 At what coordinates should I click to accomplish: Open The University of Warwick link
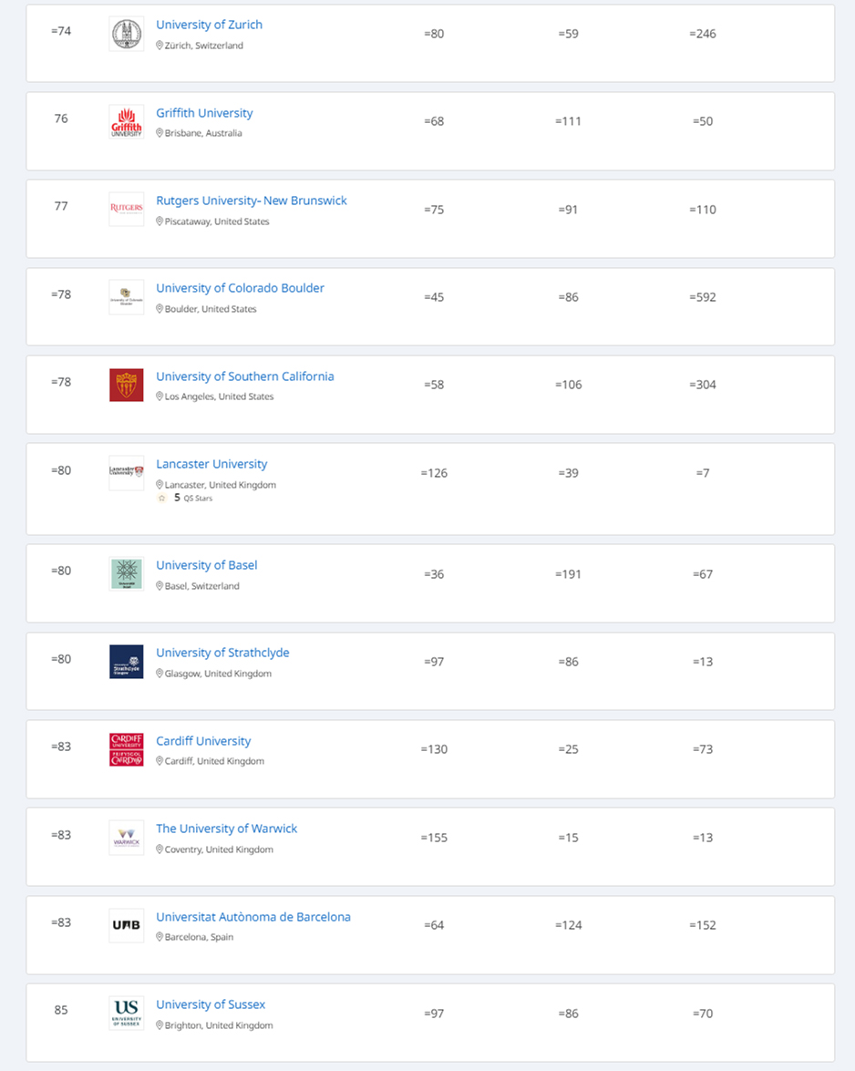226,829
